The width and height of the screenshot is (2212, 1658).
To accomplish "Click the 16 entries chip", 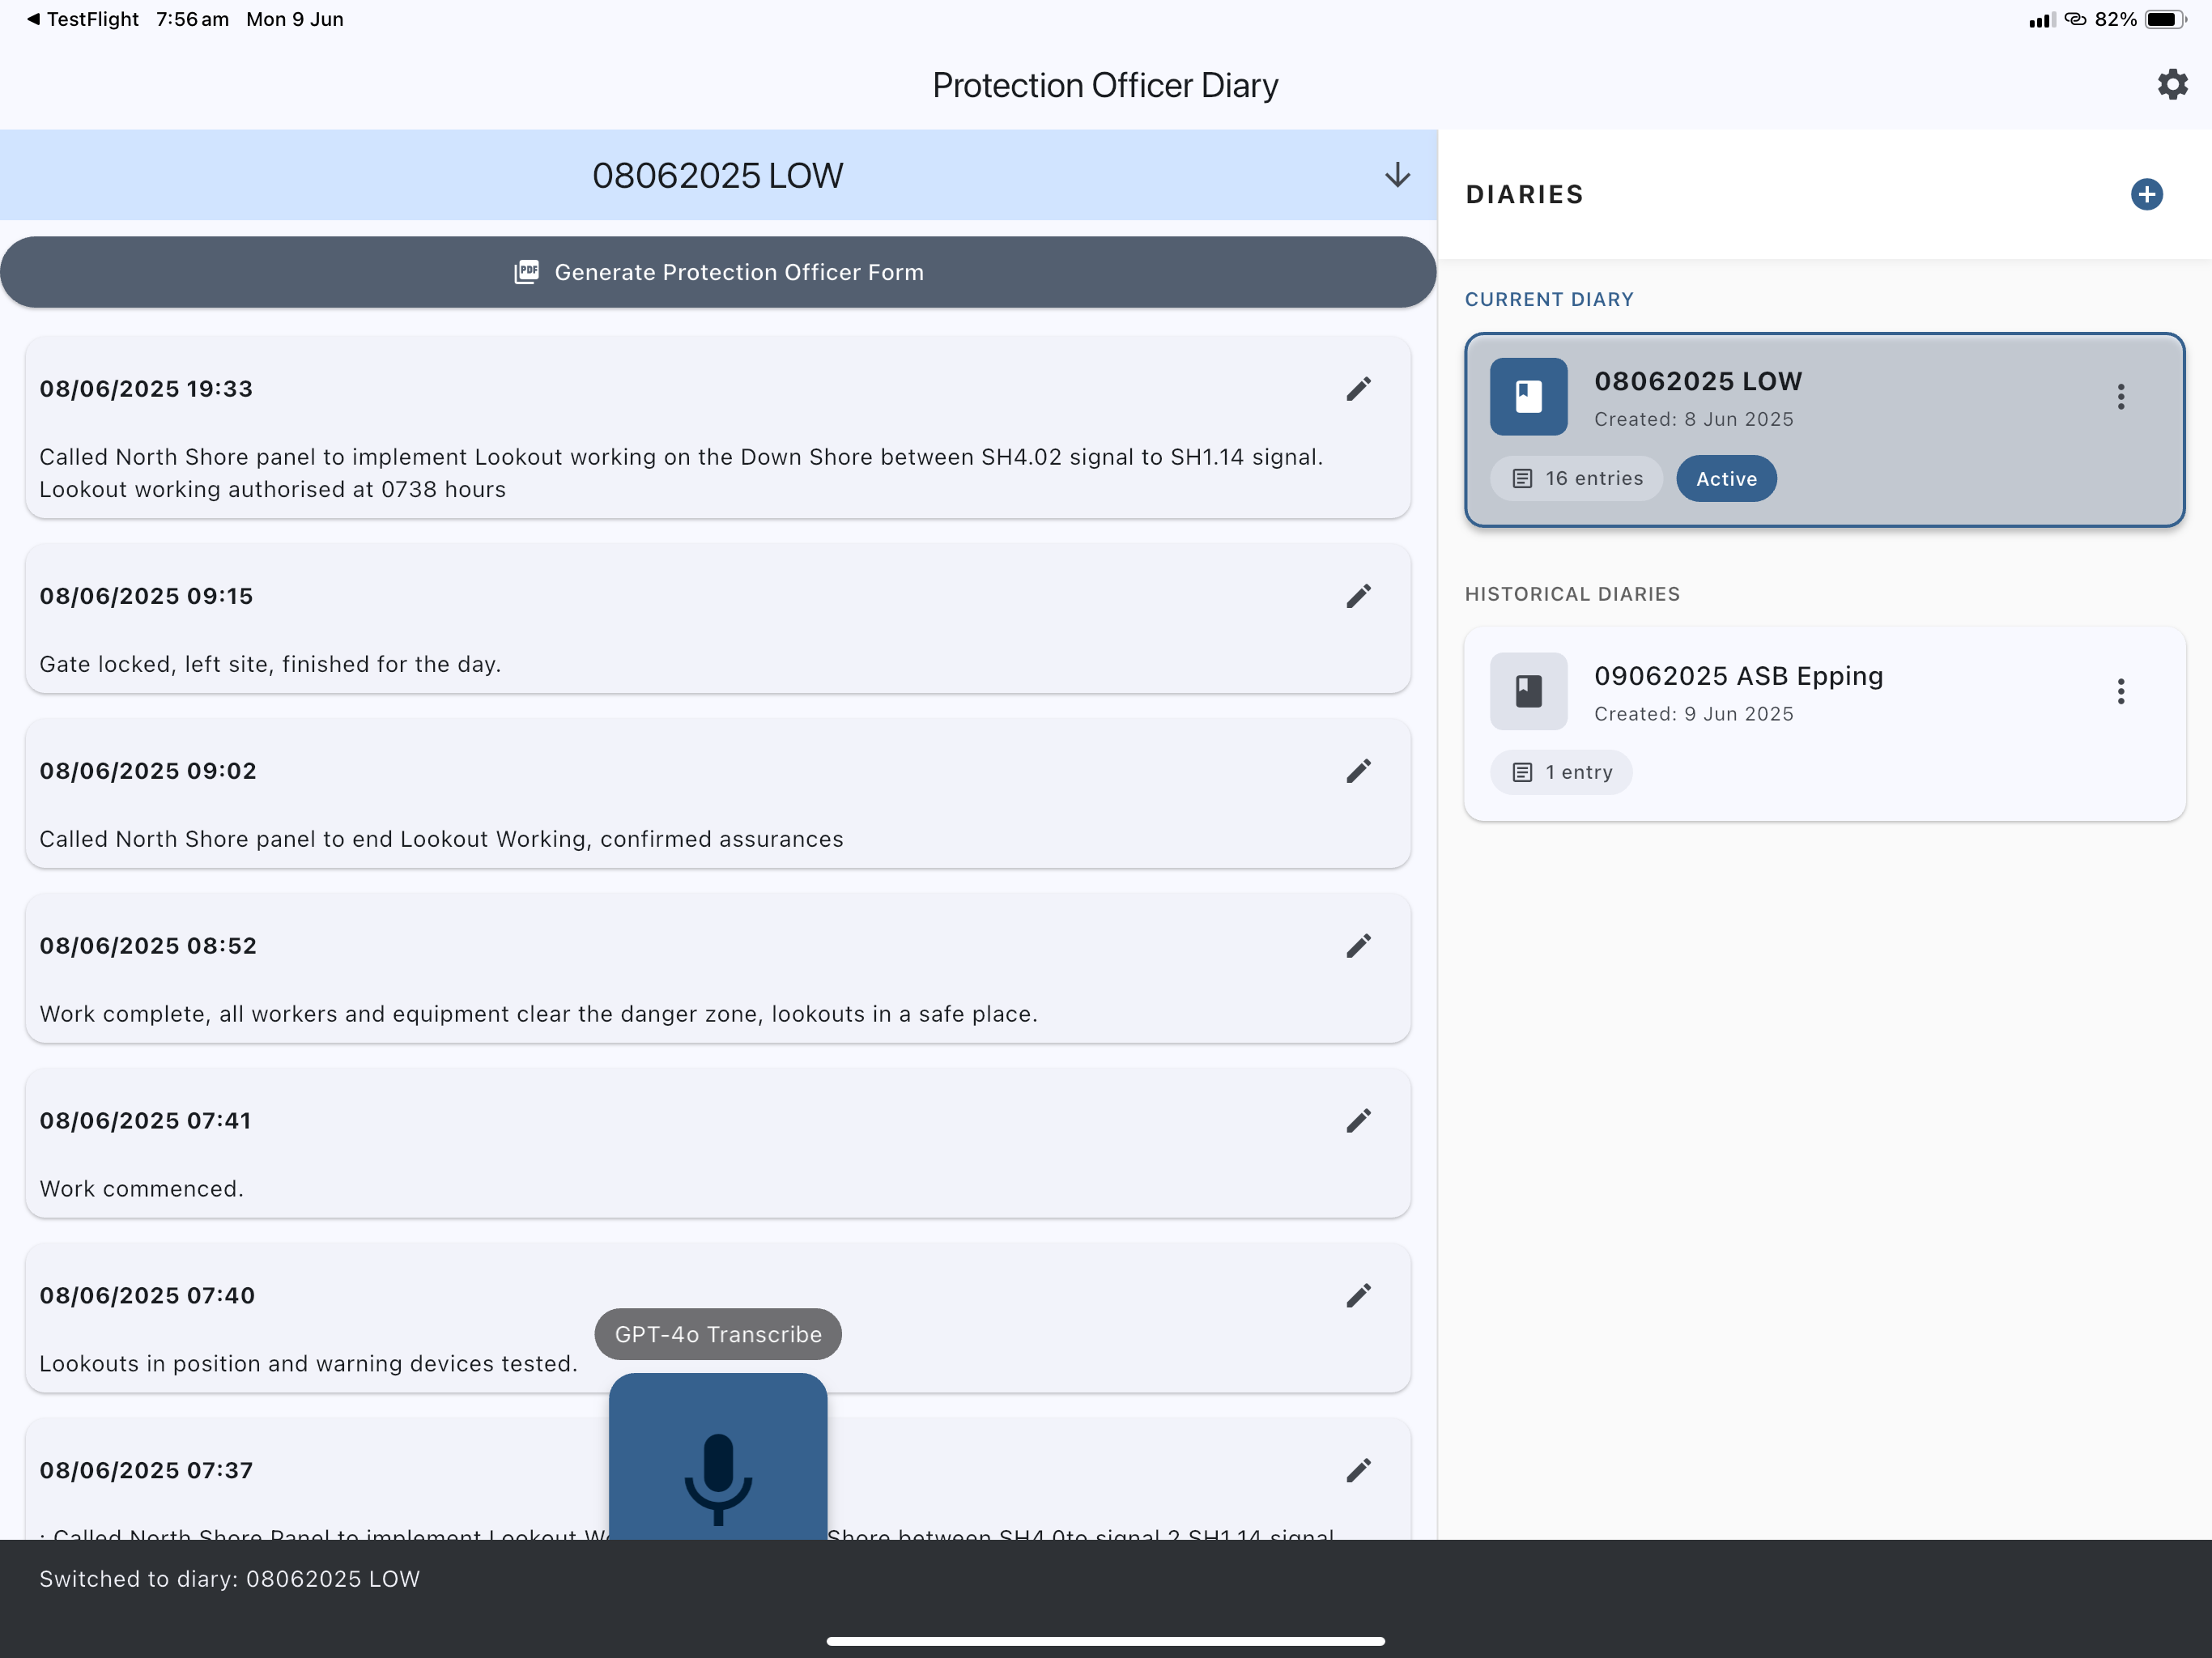I will [x=1577, y=479].
